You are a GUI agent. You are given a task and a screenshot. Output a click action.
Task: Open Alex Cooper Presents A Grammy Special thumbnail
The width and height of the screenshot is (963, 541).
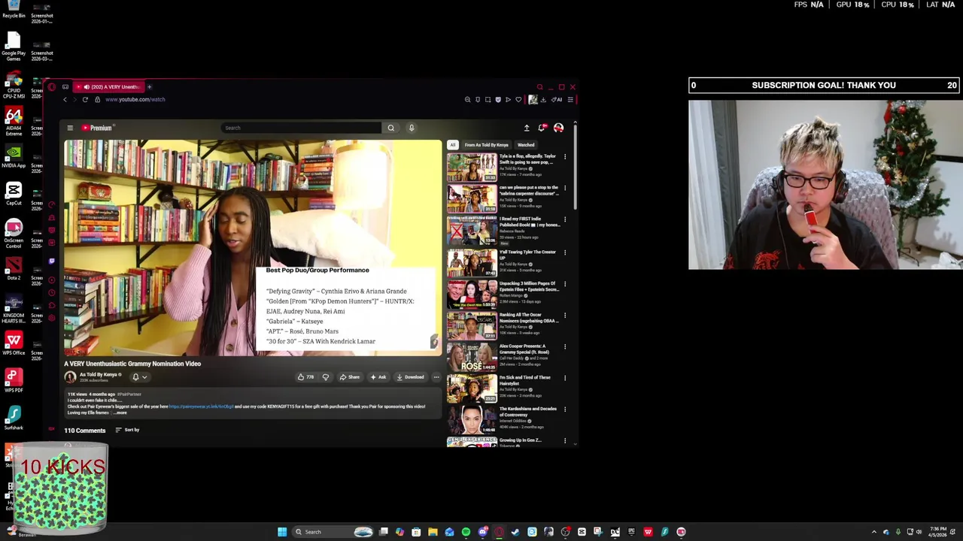472,356
